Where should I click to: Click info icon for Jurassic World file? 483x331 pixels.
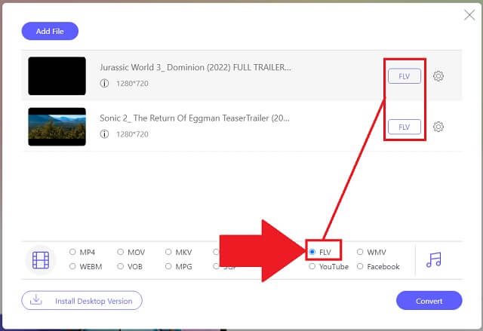click(x=104, y=83)
